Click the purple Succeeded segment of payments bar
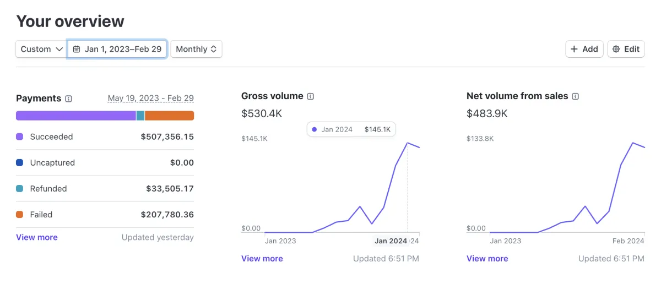This screenshot has width=661, height=295. click(76, 116)
